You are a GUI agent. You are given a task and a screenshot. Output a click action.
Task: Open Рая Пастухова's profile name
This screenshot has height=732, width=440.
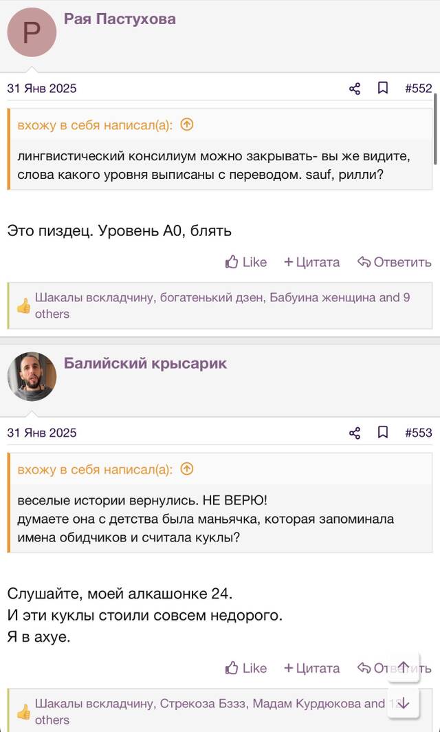click(120, 19)
